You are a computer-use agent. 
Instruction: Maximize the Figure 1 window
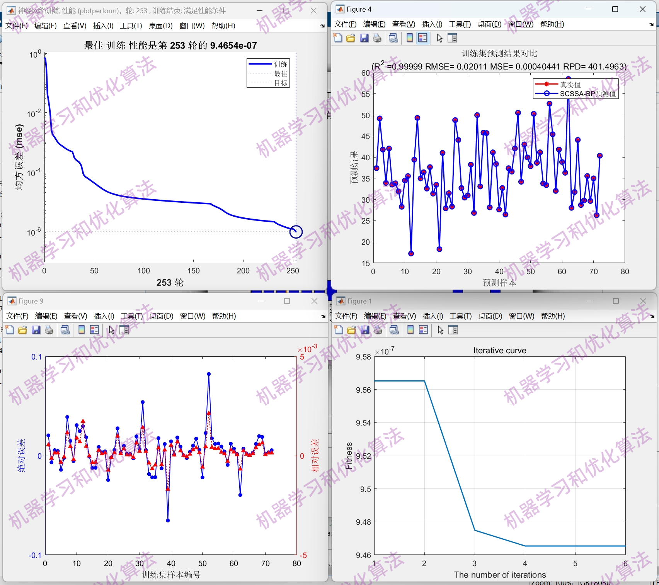coord(616,301)
